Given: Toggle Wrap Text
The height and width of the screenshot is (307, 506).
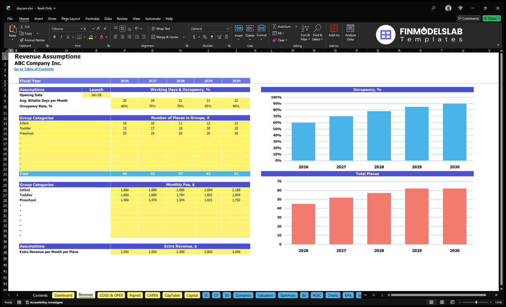Looking at the screenshot, I should pos(161,28).
